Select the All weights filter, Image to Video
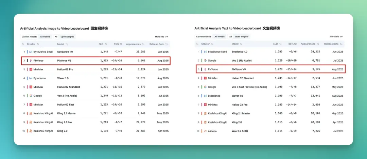 click(56, 37)
